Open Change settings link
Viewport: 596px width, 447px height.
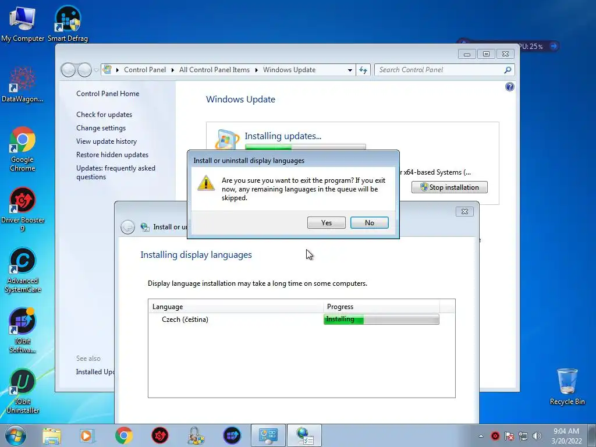(101, 127)
